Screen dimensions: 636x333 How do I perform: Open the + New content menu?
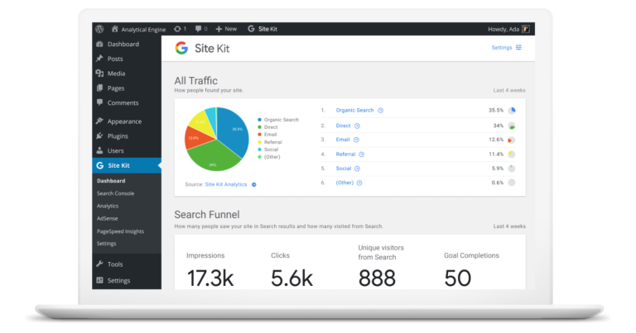[x=226, y=29]
